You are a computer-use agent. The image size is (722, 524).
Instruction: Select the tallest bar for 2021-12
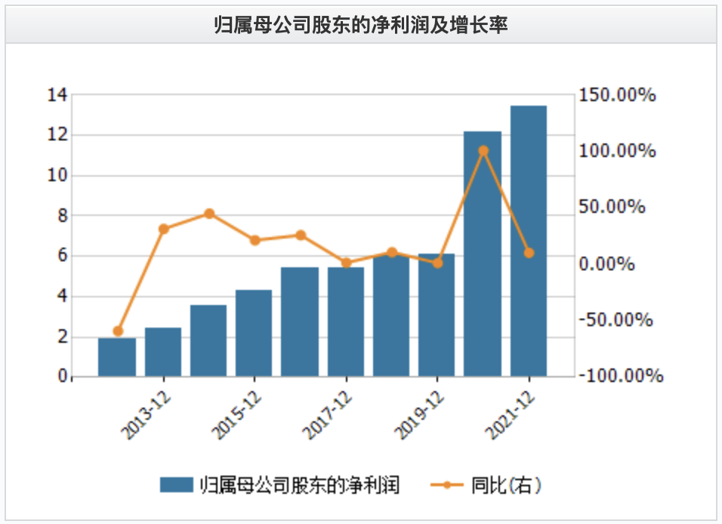click(529, 242)
